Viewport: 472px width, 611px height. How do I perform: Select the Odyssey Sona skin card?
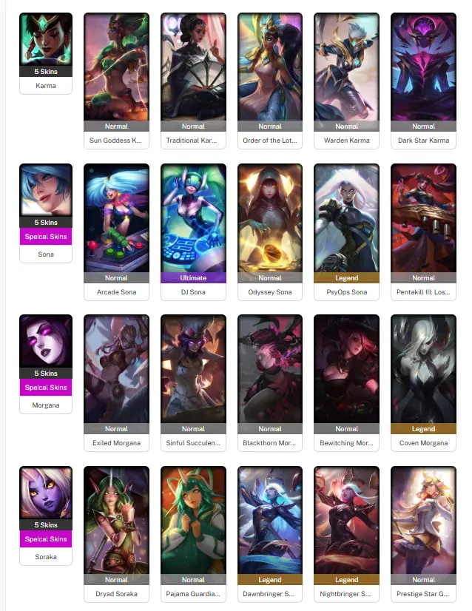[x=270, y=232]
